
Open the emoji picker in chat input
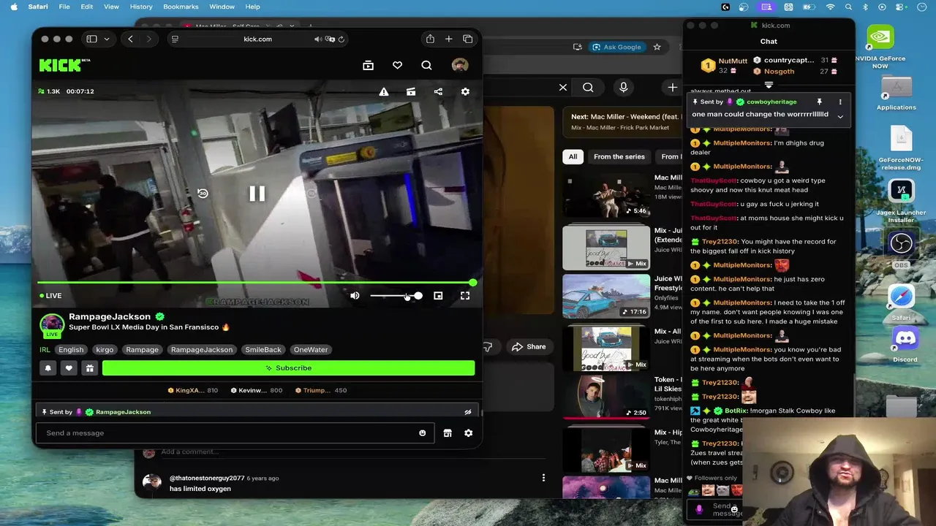click(422, 433)
